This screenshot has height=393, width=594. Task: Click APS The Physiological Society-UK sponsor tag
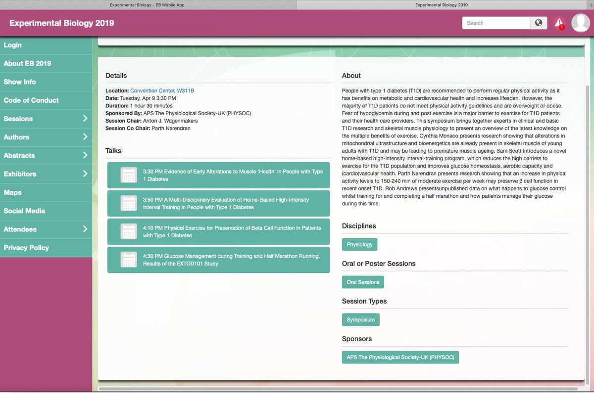pyautogui.click(x=400, y=357)
